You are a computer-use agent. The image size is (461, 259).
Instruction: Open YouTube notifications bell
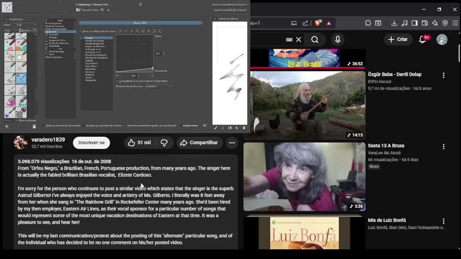423,40
